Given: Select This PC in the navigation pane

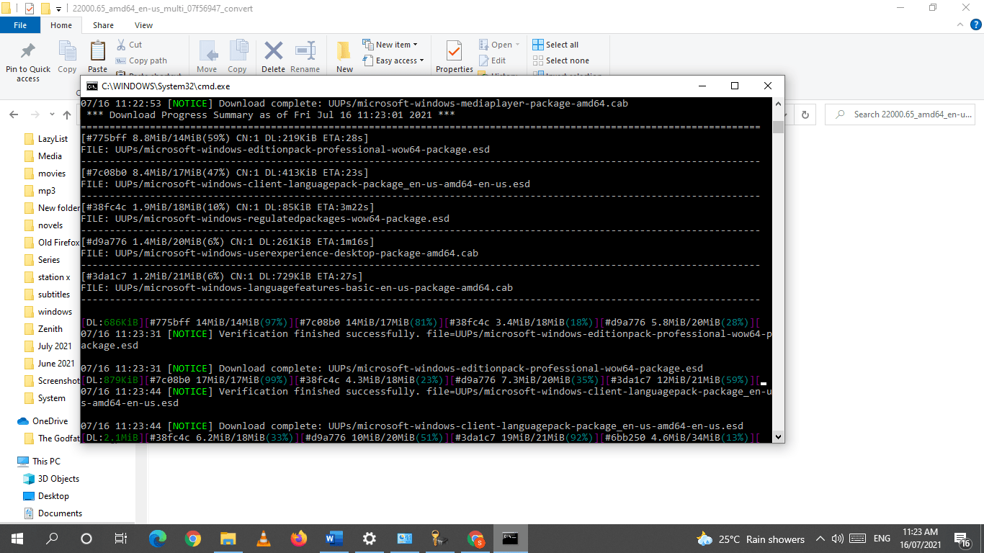Looking at the screenshot, I should tap(46, 462).
